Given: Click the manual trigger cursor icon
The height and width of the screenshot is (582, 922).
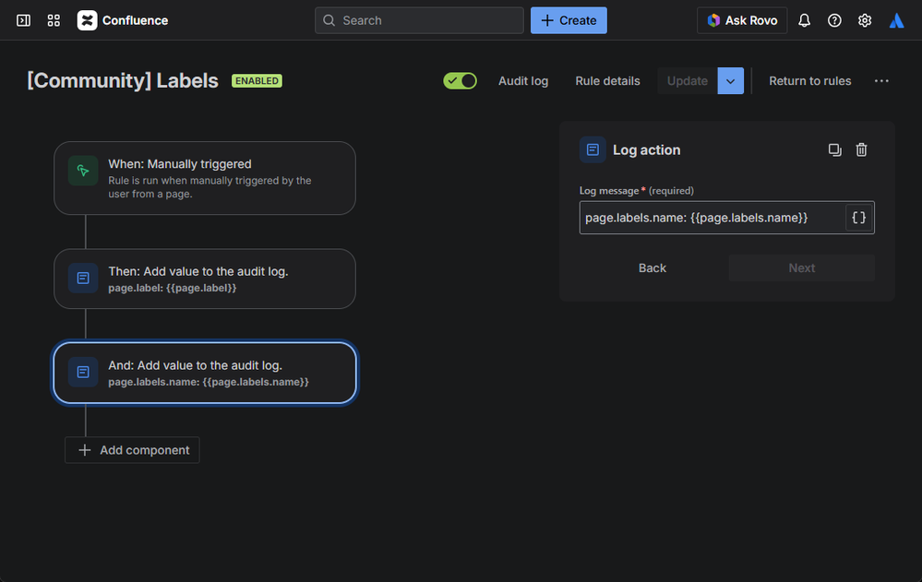Looking at the screenshot, I should (x=83, y=171).
